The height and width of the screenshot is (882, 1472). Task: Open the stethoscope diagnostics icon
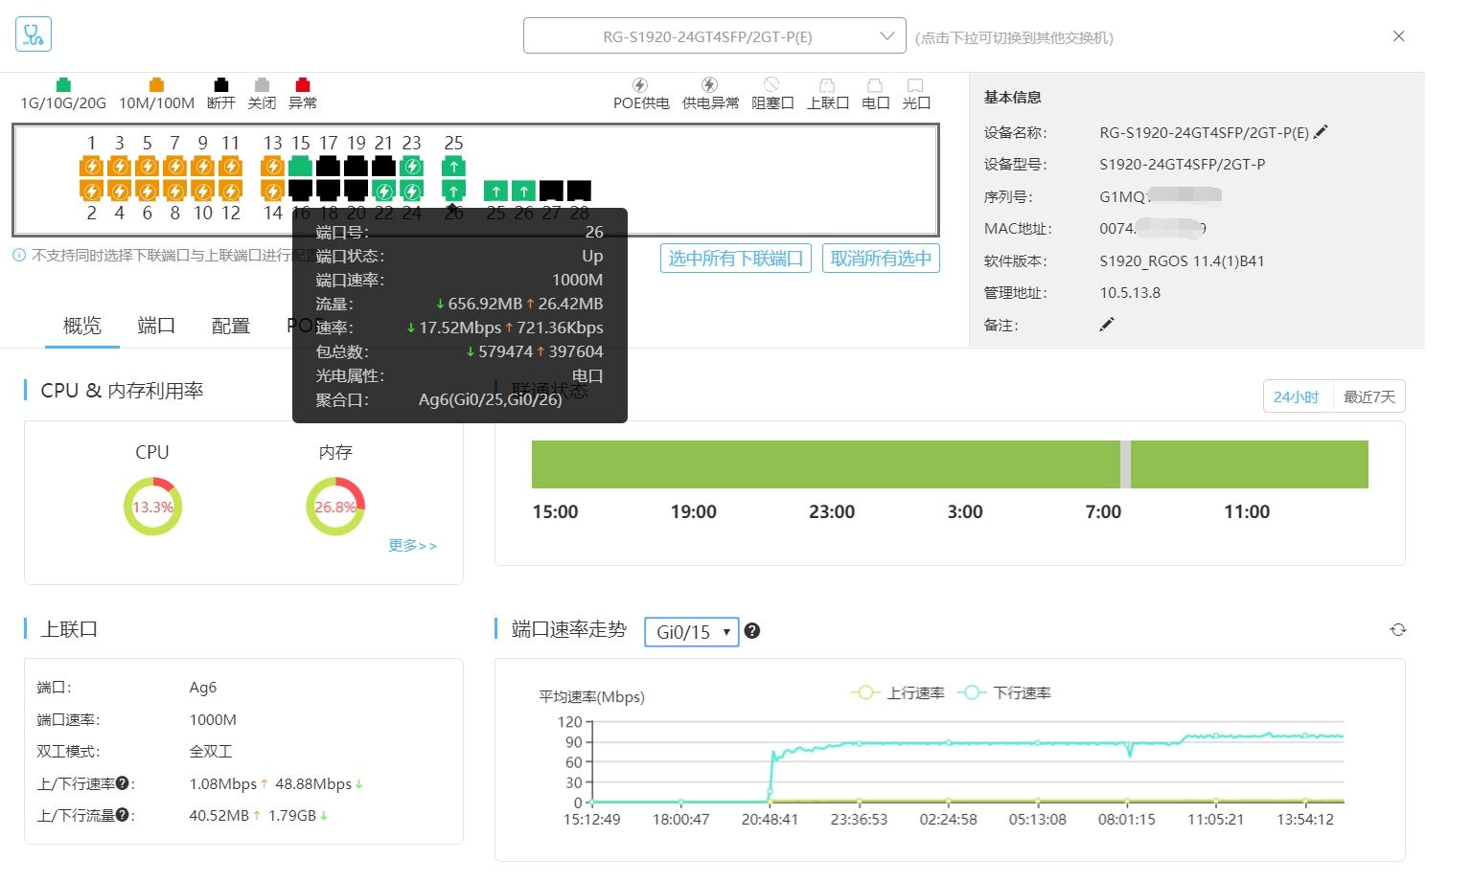(34, 34)
